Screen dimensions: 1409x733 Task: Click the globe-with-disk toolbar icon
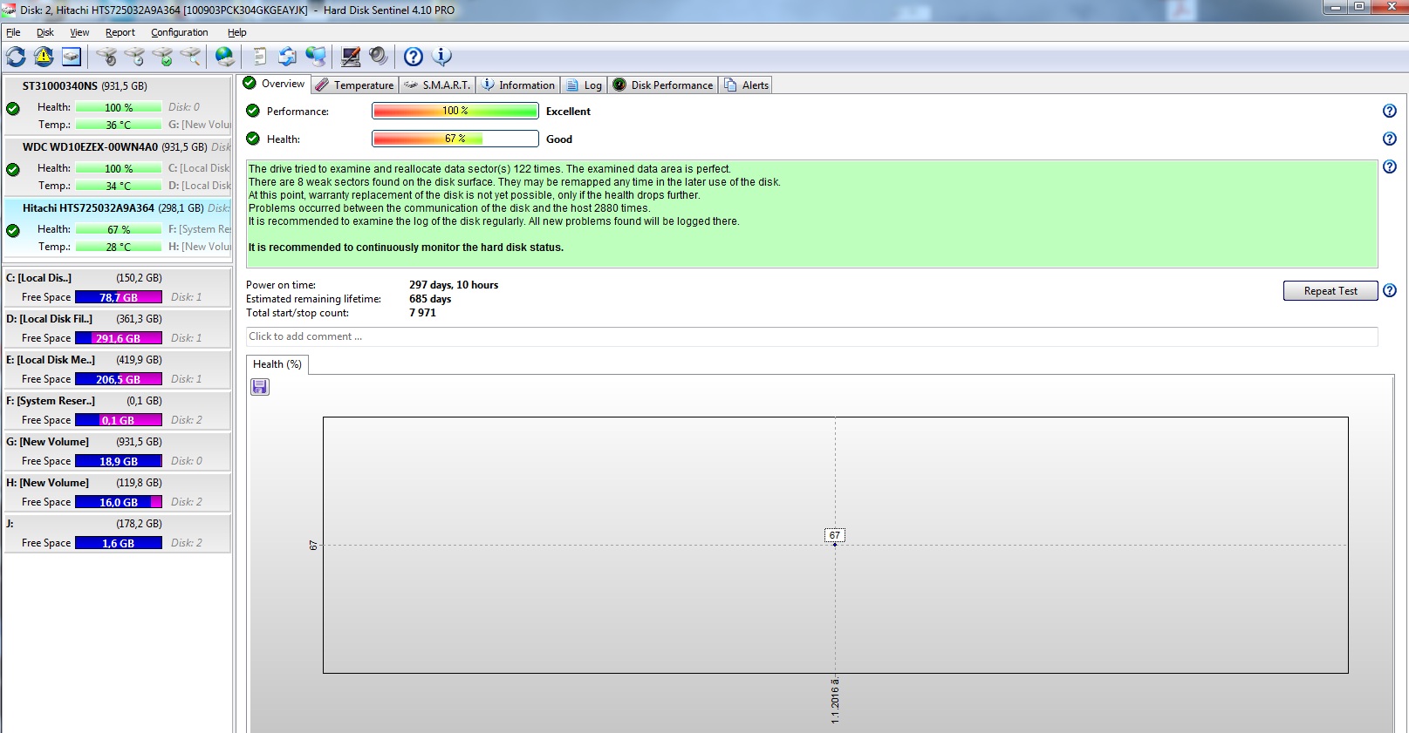225,57
